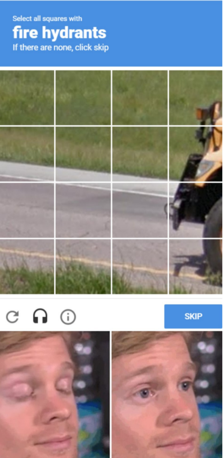
Task: Select third-row tile where white road line ends
Action: tap(140, 210)
